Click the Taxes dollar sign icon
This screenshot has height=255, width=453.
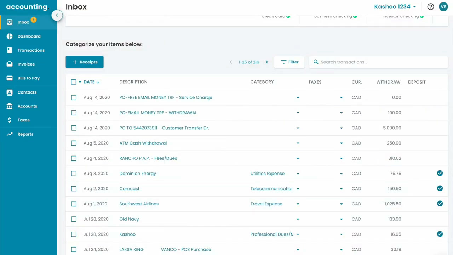point(10,120)
